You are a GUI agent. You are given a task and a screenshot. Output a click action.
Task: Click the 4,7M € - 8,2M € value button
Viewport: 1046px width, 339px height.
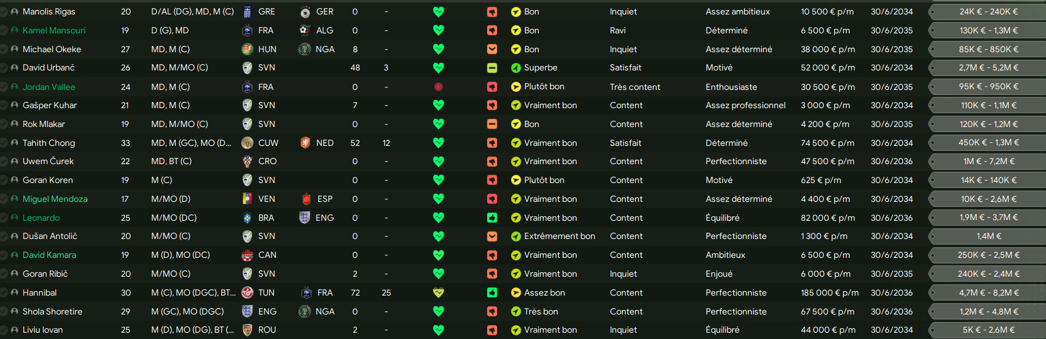988,292
